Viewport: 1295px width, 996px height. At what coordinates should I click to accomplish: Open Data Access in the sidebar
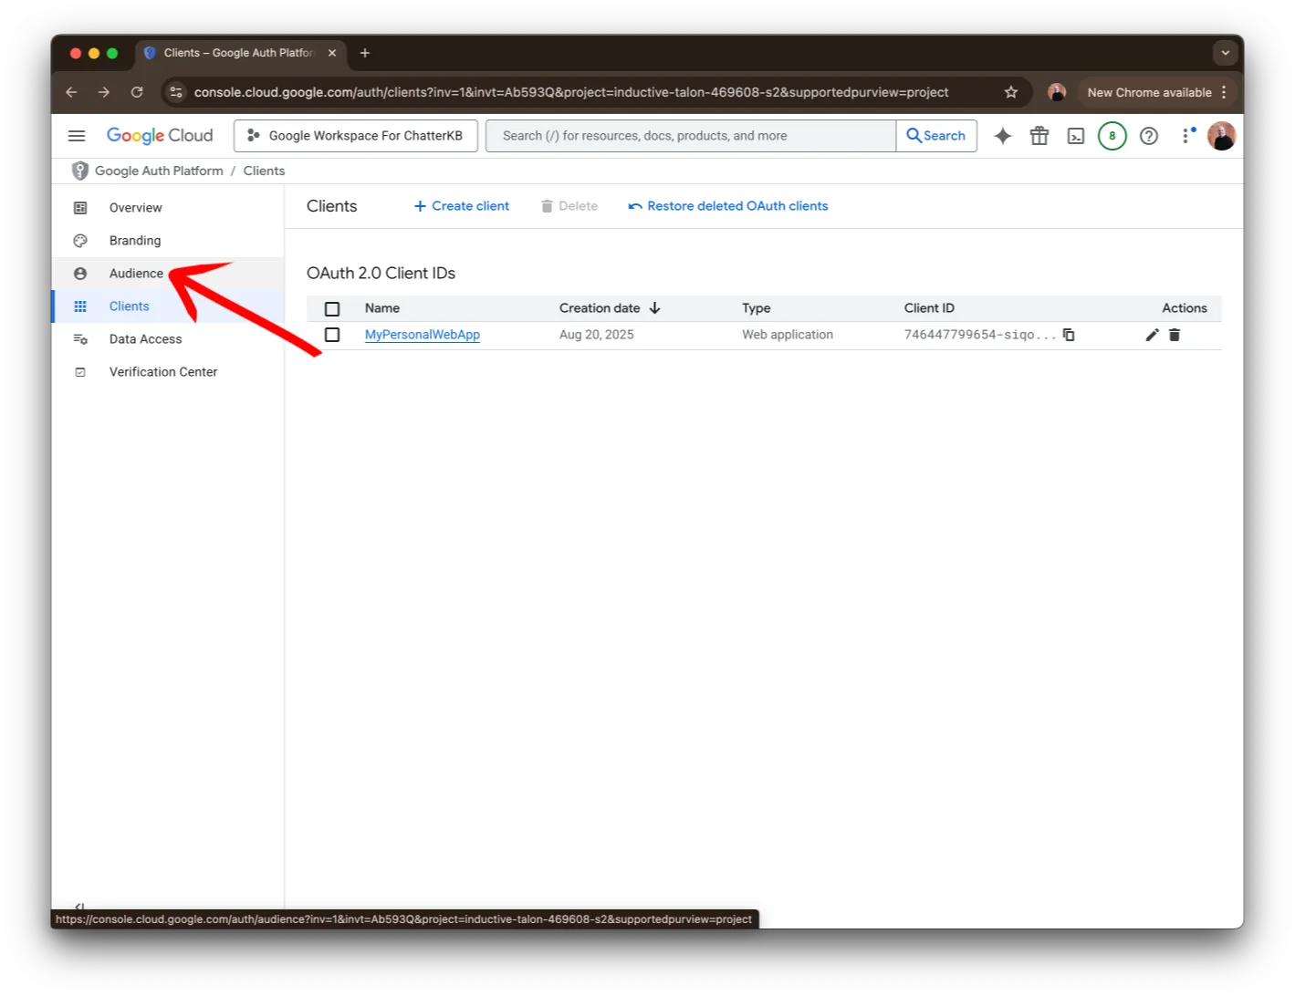click(x=168, y=339)
